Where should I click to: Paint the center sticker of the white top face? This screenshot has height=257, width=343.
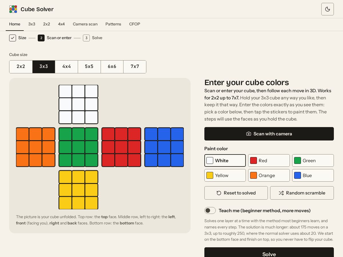tap(78, 104)
